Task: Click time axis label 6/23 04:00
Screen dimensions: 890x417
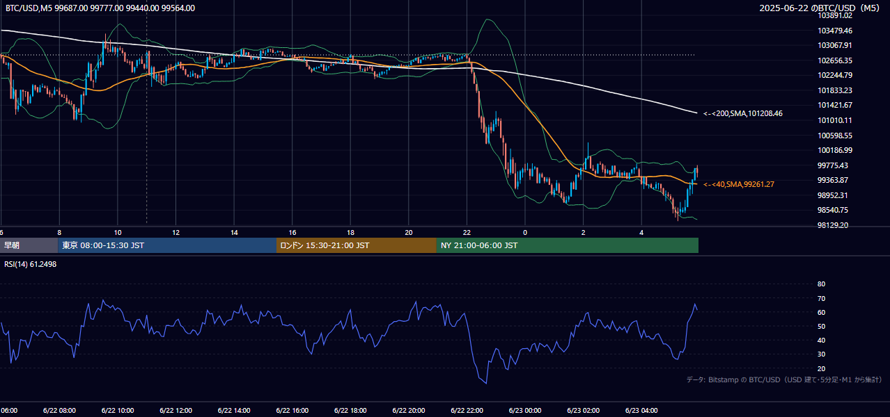Action: tap(641, 411)
